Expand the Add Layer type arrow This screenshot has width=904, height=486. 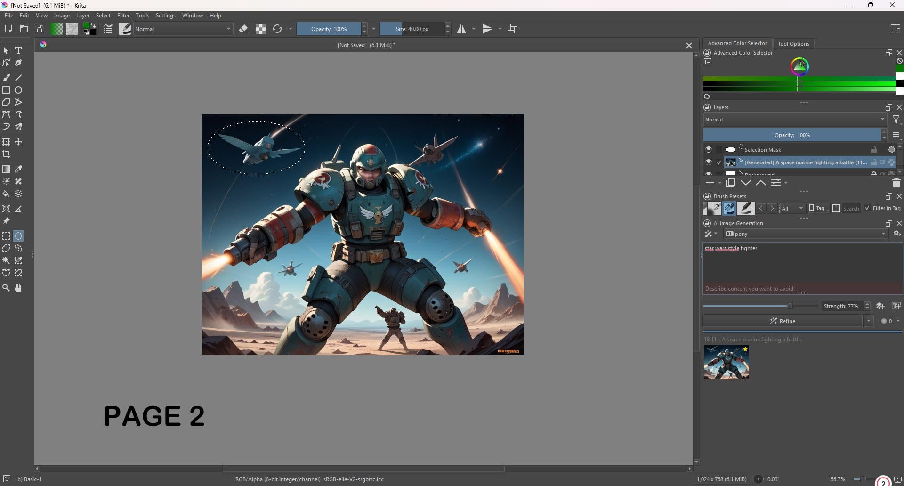pyautogui.click(x=720, y=183)
